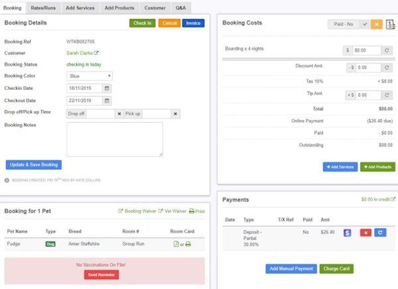Open room card PDF icon for Fudge

(x=176, y=244)
